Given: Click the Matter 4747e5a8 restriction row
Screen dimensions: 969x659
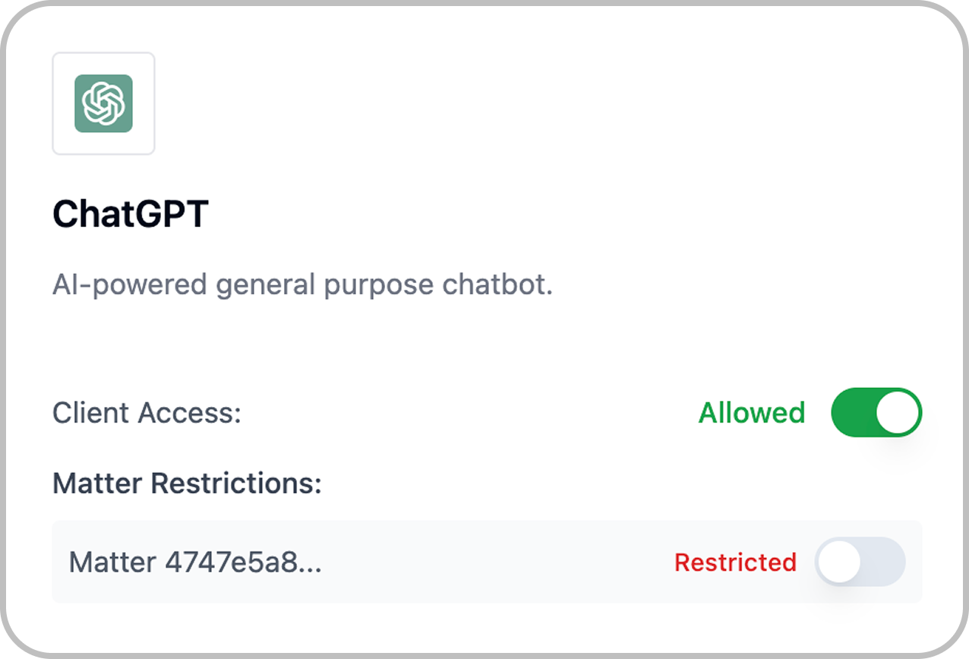Looking at the screenshot, I should tap(486, 562).
